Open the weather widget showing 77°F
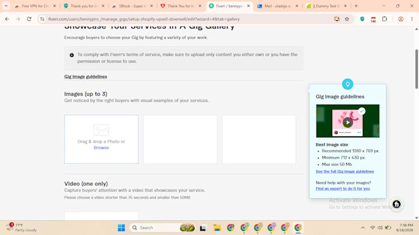The image size is (419, 235). (x=22, y=228)
